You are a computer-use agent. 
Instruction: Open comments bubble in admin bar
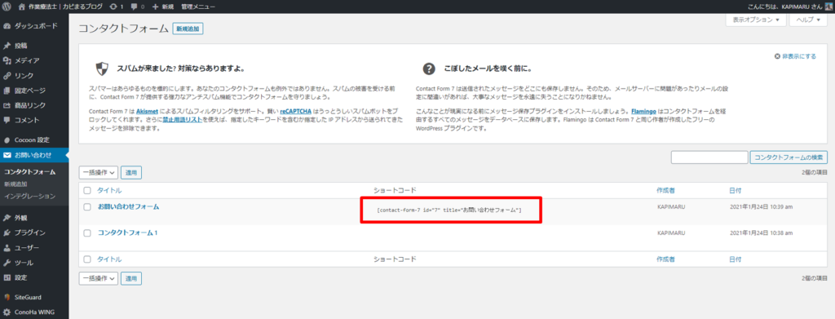137,7
